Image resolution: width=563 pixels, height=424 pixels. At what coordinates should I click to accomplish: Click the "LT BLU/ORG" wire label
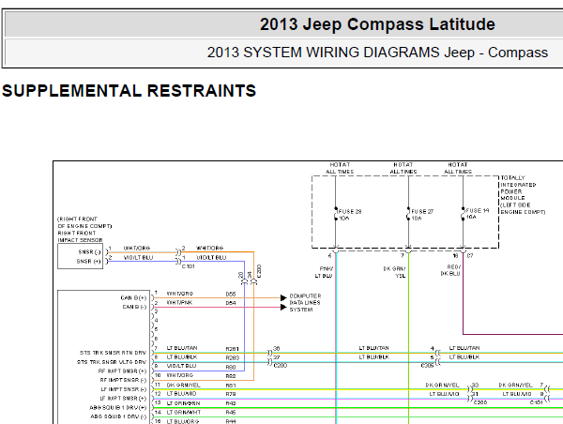pyautogui.click(x=183, y=421)
